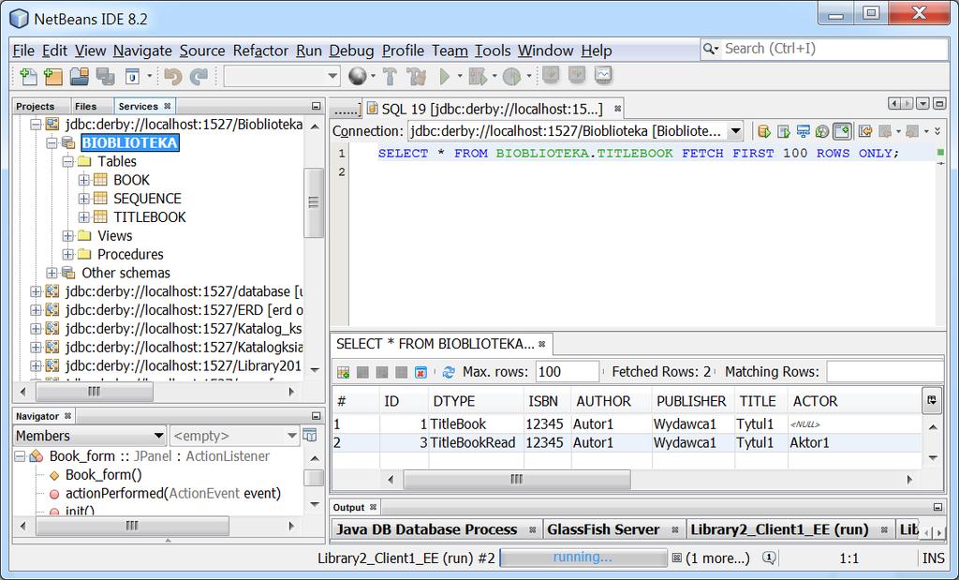This screenshot has width=959, height=580.
Task: Expand the Other schemas node
Action: click(52, 273)
